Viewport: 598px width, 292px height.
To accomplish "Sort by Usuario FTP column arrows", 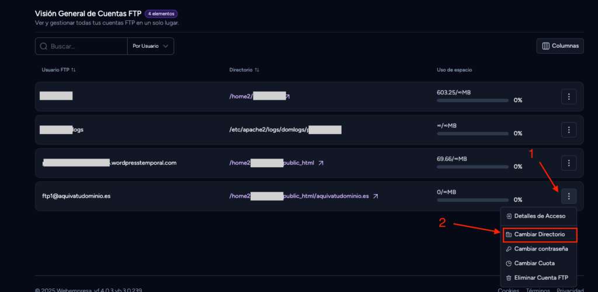I will [x=74, y=70].
